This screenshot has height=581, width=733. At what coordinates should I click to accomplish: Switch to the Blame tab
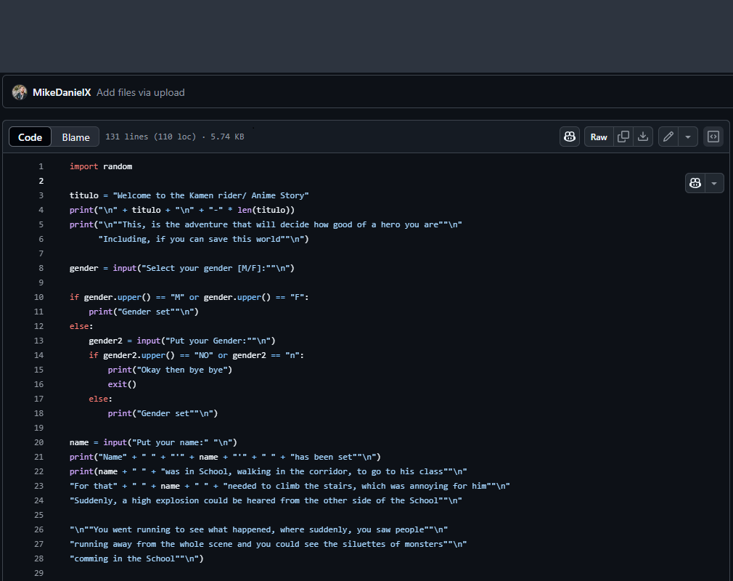75,137
